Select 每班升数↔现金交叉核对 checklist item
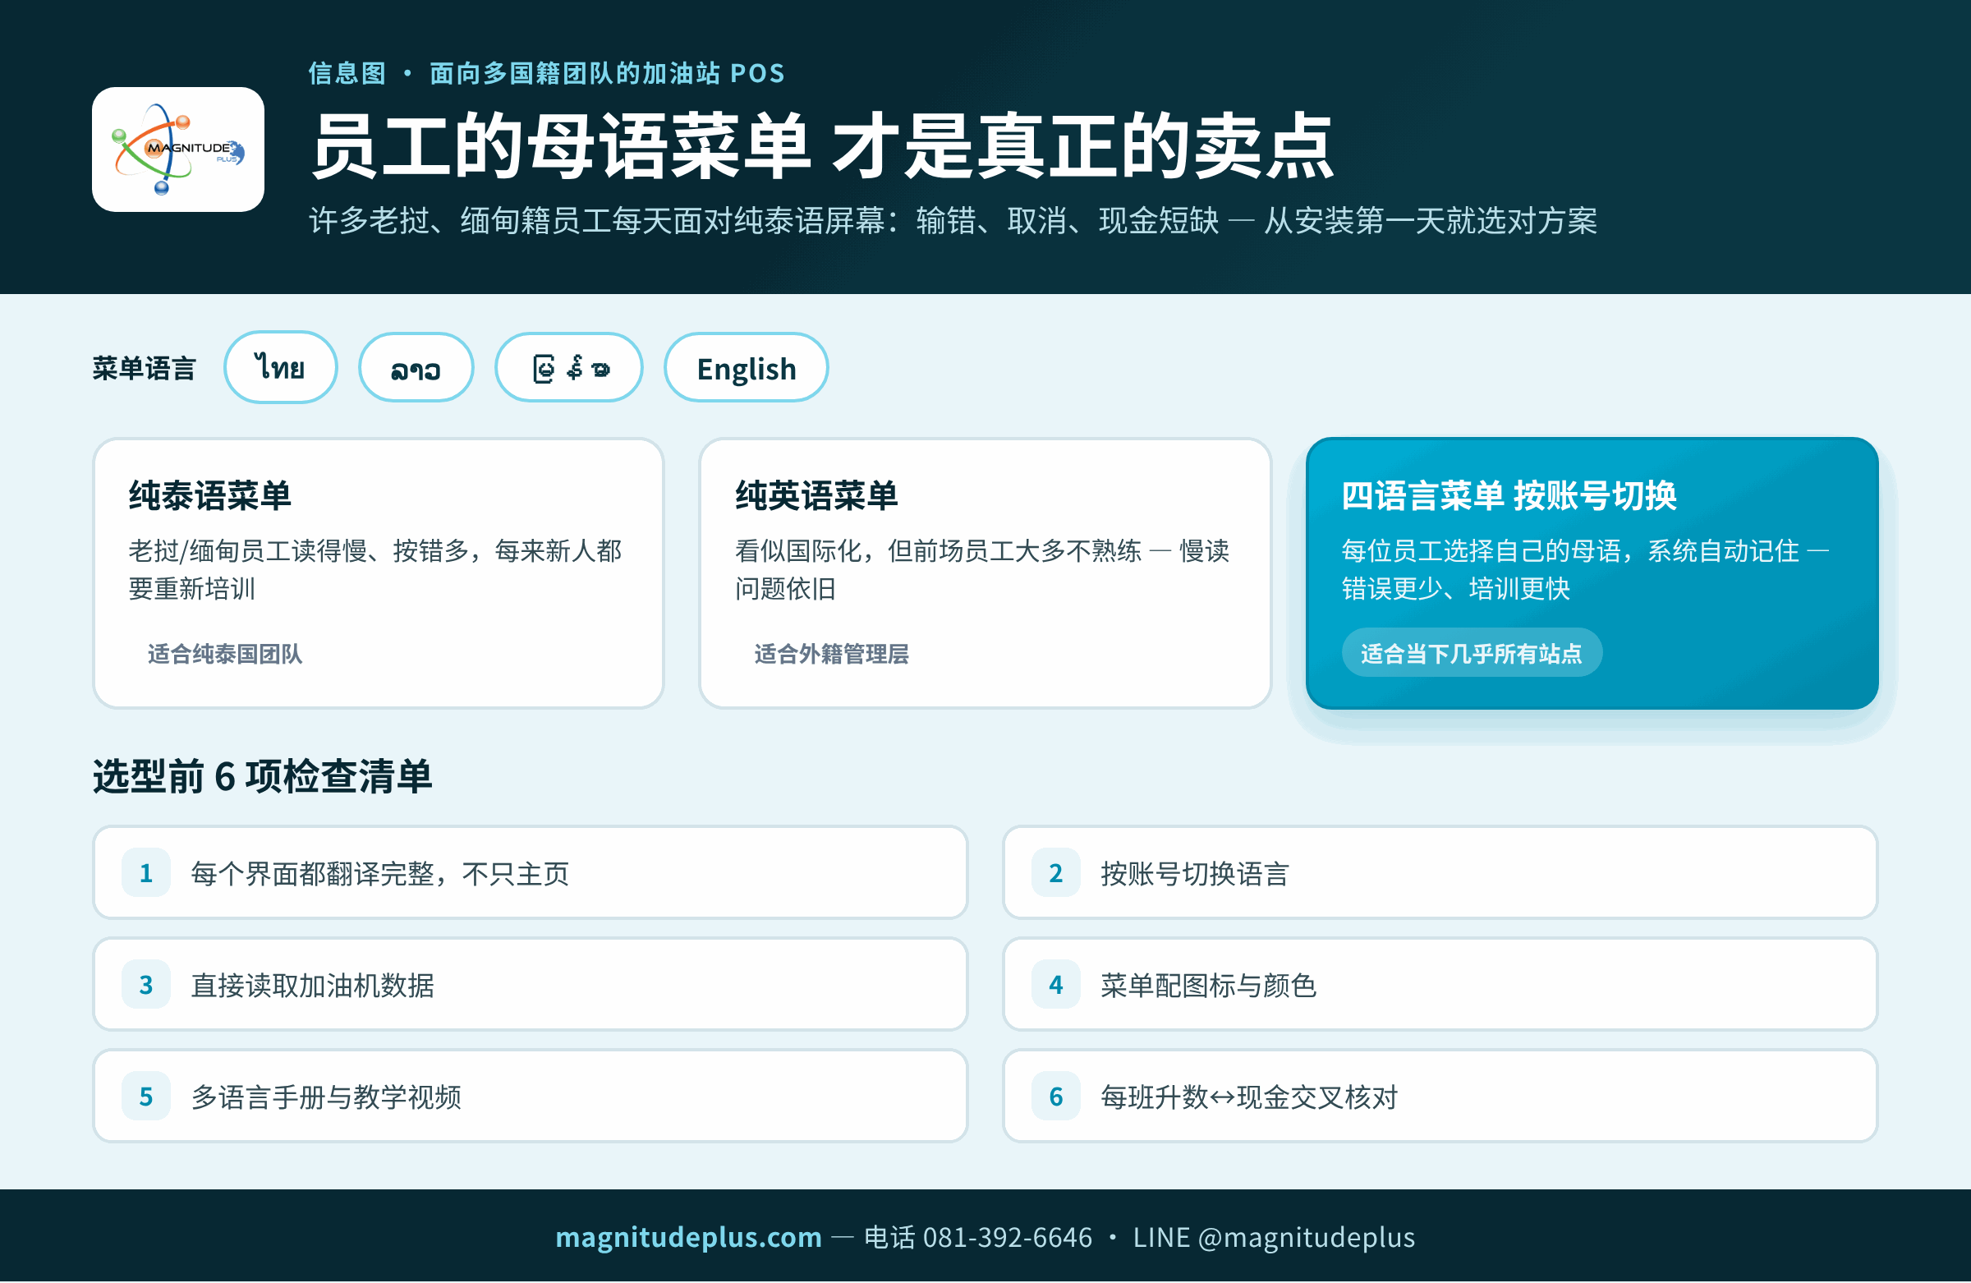This screenshot has height=1283, width=1971. [x=1440, y=1097]
